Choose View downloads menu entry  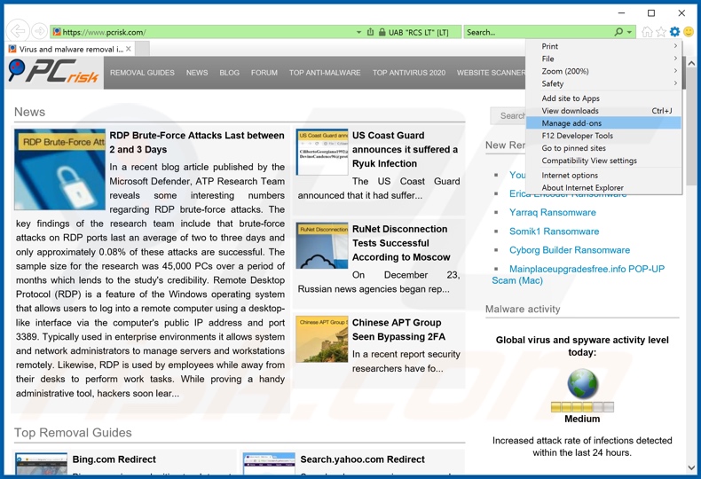coord(603,111)
